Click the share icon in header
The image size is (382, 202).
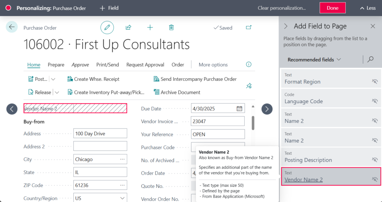(x=128, y=27)
